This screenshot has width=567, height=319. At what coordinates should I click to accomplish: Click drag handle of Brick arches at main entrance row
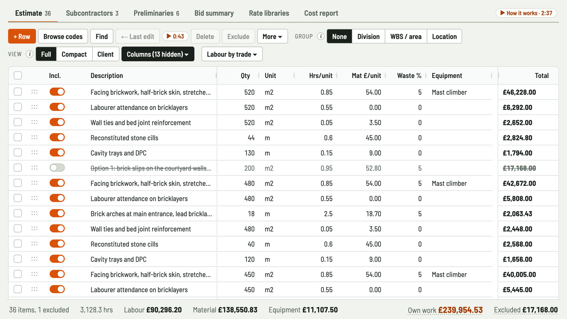[34, 213]
